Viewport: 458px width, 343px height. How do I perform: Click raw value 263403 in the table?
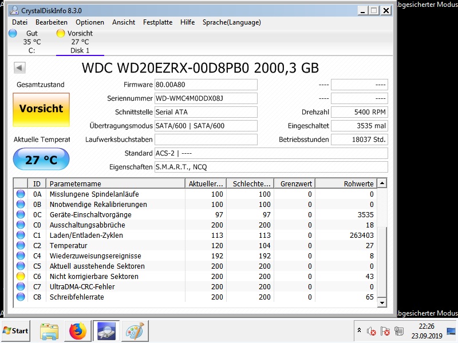(x=362, y=235)
